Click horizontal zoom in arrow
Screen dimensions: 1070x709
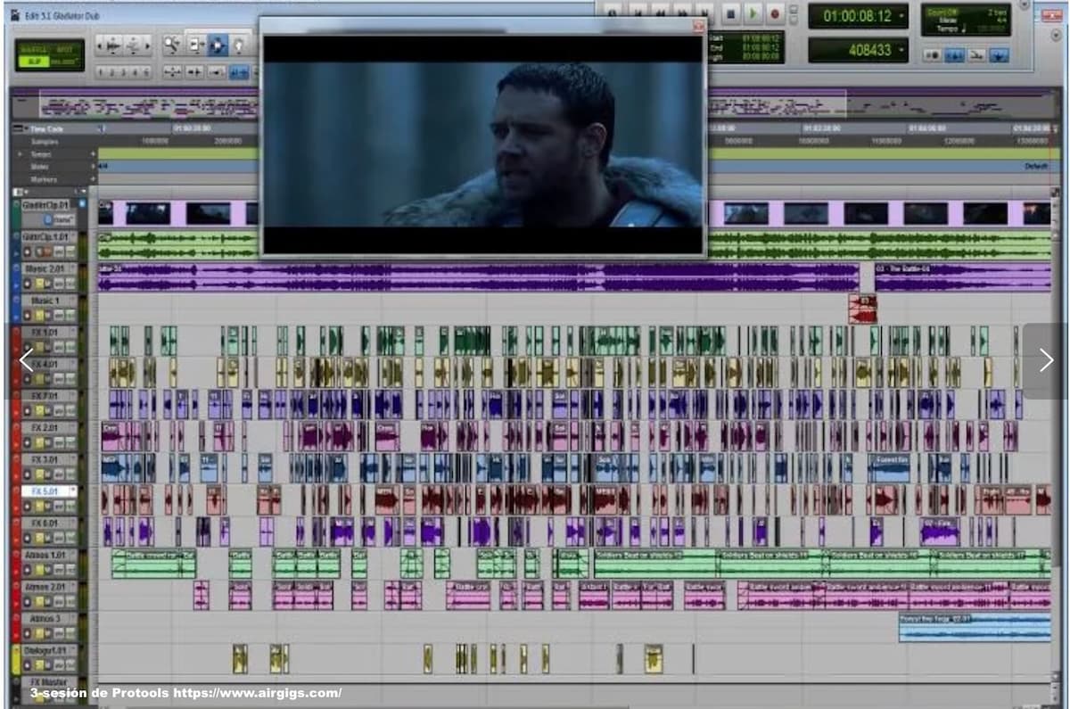[147, 46]
